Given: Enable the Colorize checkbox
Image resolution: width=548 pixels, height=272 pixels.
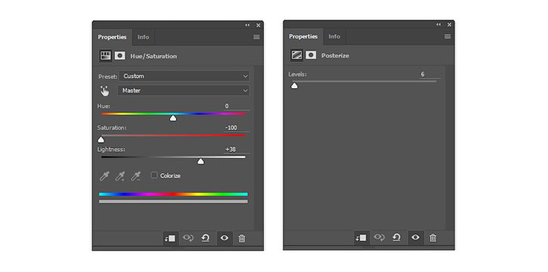Looking at the screenshot, I should coord(153,175).
